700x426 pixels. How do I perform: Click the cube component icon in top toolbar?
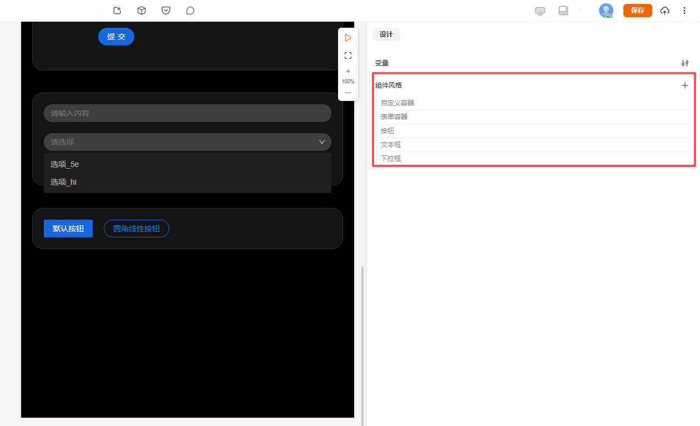pos(142,11)
